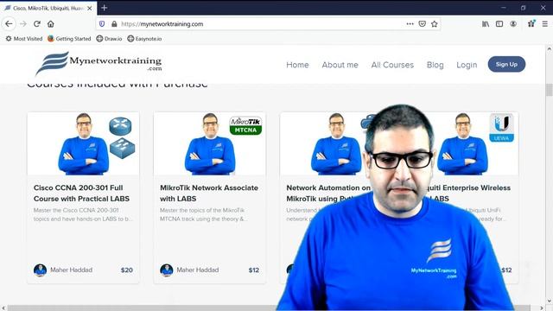Click the MTCNA badge on MikroTik card
The image size is (553, 311).
click(245, 126)
